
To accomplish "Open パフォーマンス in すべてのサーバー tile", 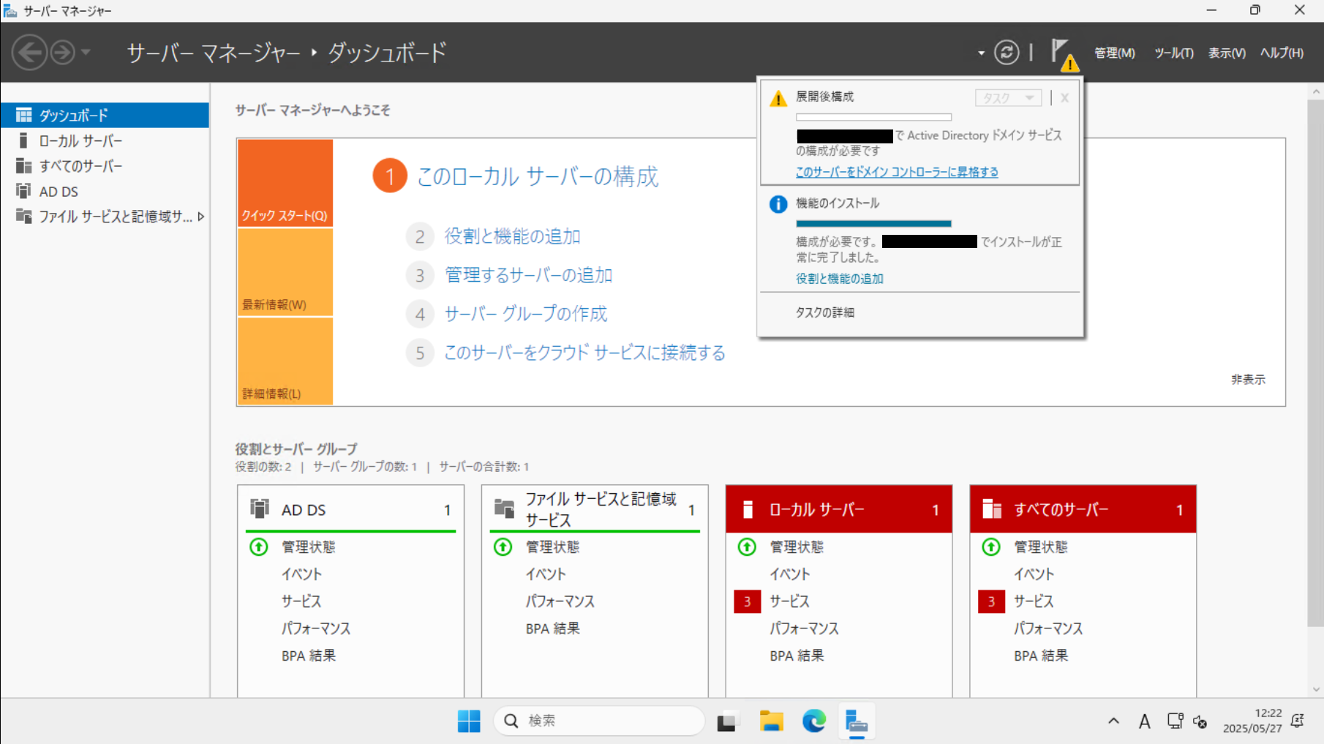I will pos(1048,628).
